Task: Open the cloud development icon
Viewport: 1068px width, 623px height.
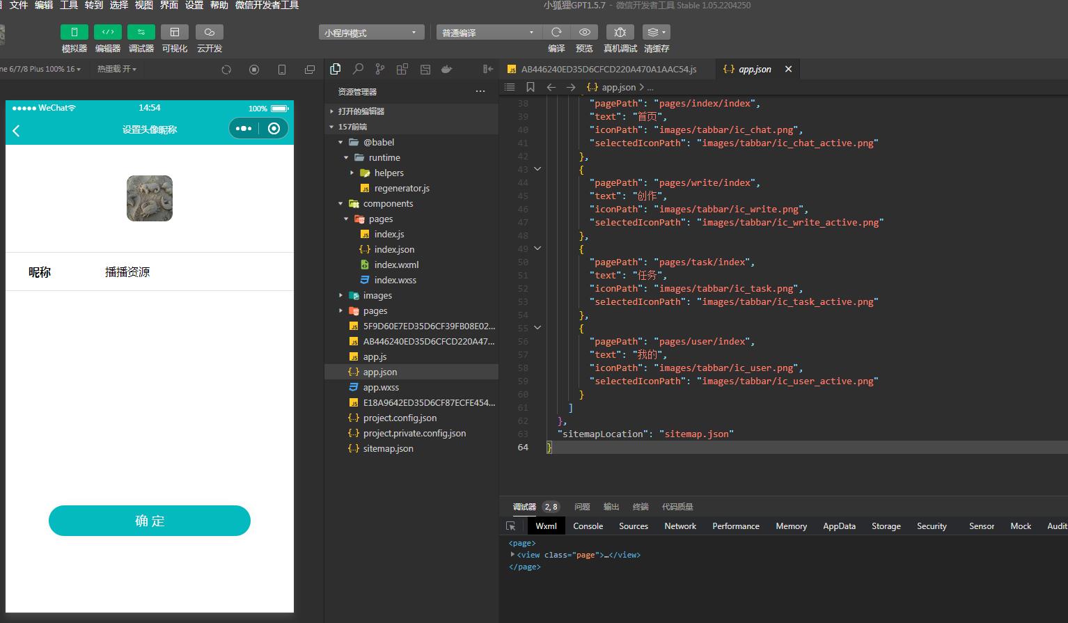Action: coord(210,32)
